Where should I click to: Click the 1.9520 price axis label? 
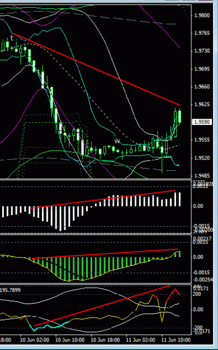pyautogui.click(x=202, y=158)
